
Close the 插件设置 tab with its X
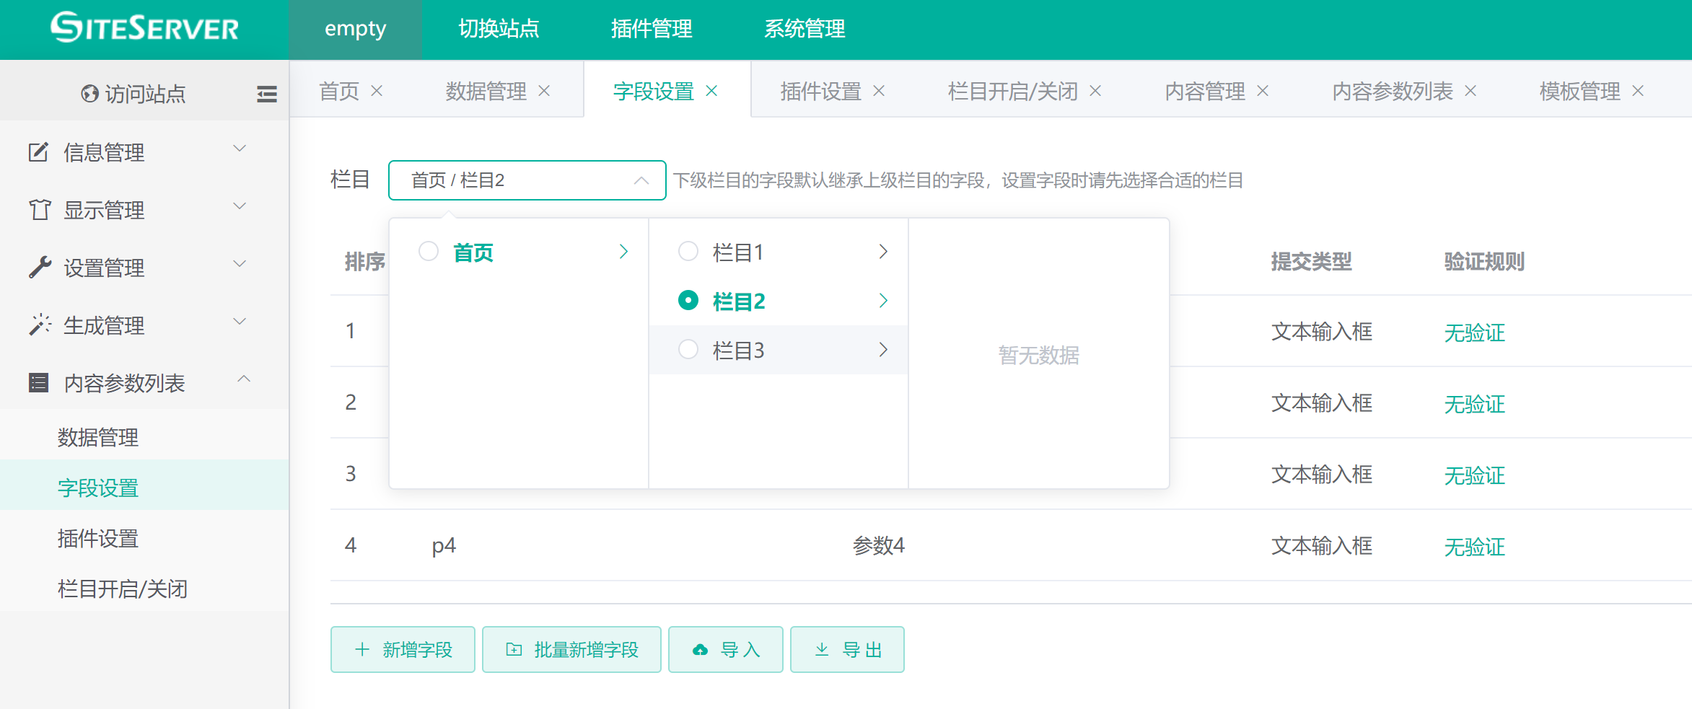879,91
